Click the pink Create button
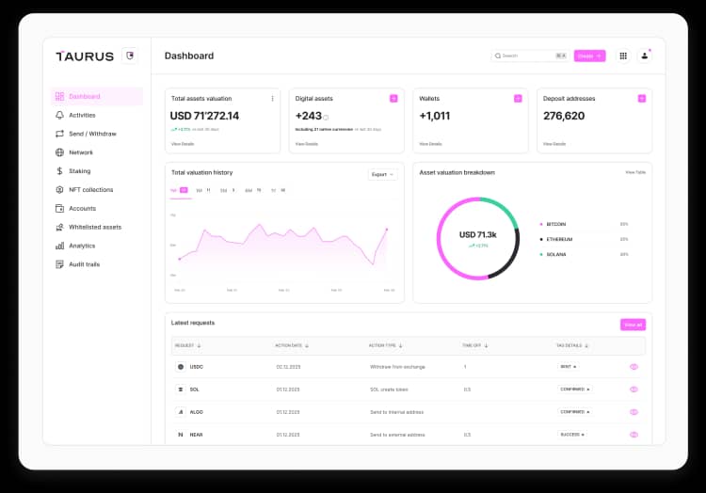Image resolution: width=706 pixels, height=493 pixels. 589,56
